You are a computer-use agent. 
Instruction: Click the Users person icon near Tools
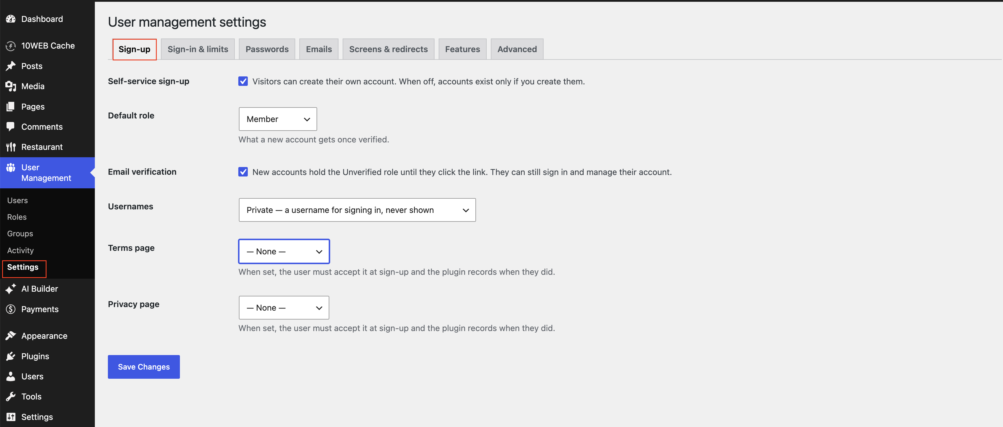(x=10, y=376)
